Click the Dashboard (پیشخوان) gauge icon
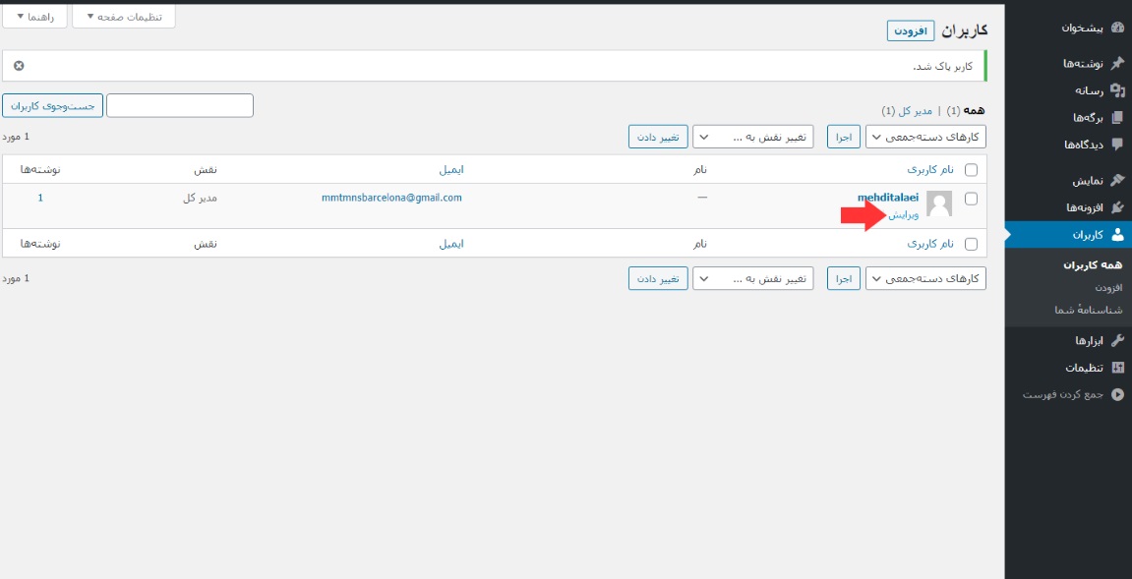Image resolution: width=1132 pixels, height=579 pixels. [1116, 28]
